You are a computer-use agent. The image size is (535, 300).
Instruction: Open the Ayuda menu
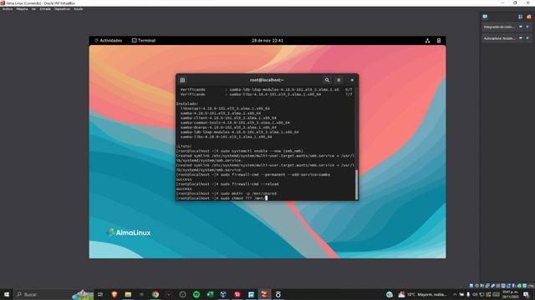click(x=78, y=9)
